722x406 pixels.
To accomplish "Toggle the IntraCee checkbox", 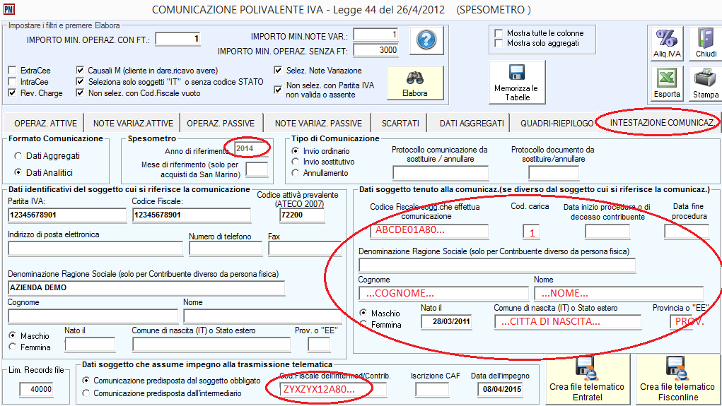I will [13, 81].
